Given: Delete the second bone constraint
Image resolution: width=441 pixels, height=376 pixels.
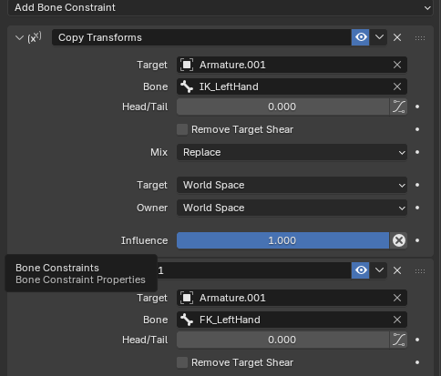Looking at the screenshot, I should [x=397, y=270].
